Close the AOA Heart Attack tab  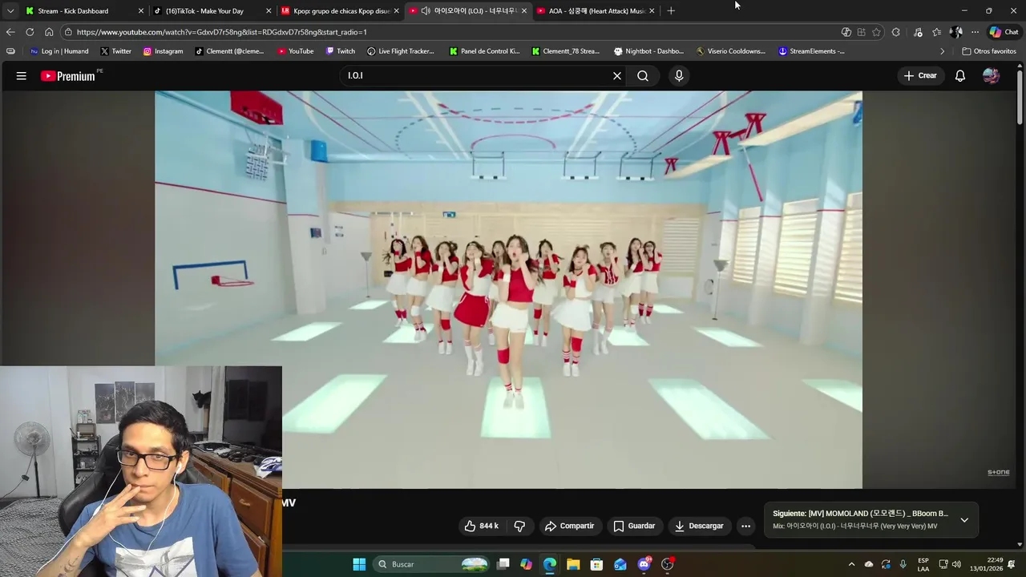[x=652, y=11]
